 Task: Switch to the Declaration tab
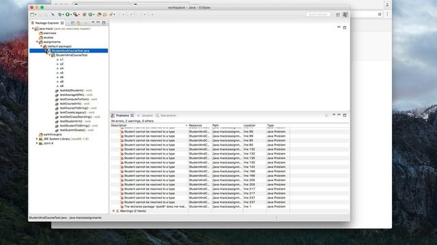coord(166,116)
